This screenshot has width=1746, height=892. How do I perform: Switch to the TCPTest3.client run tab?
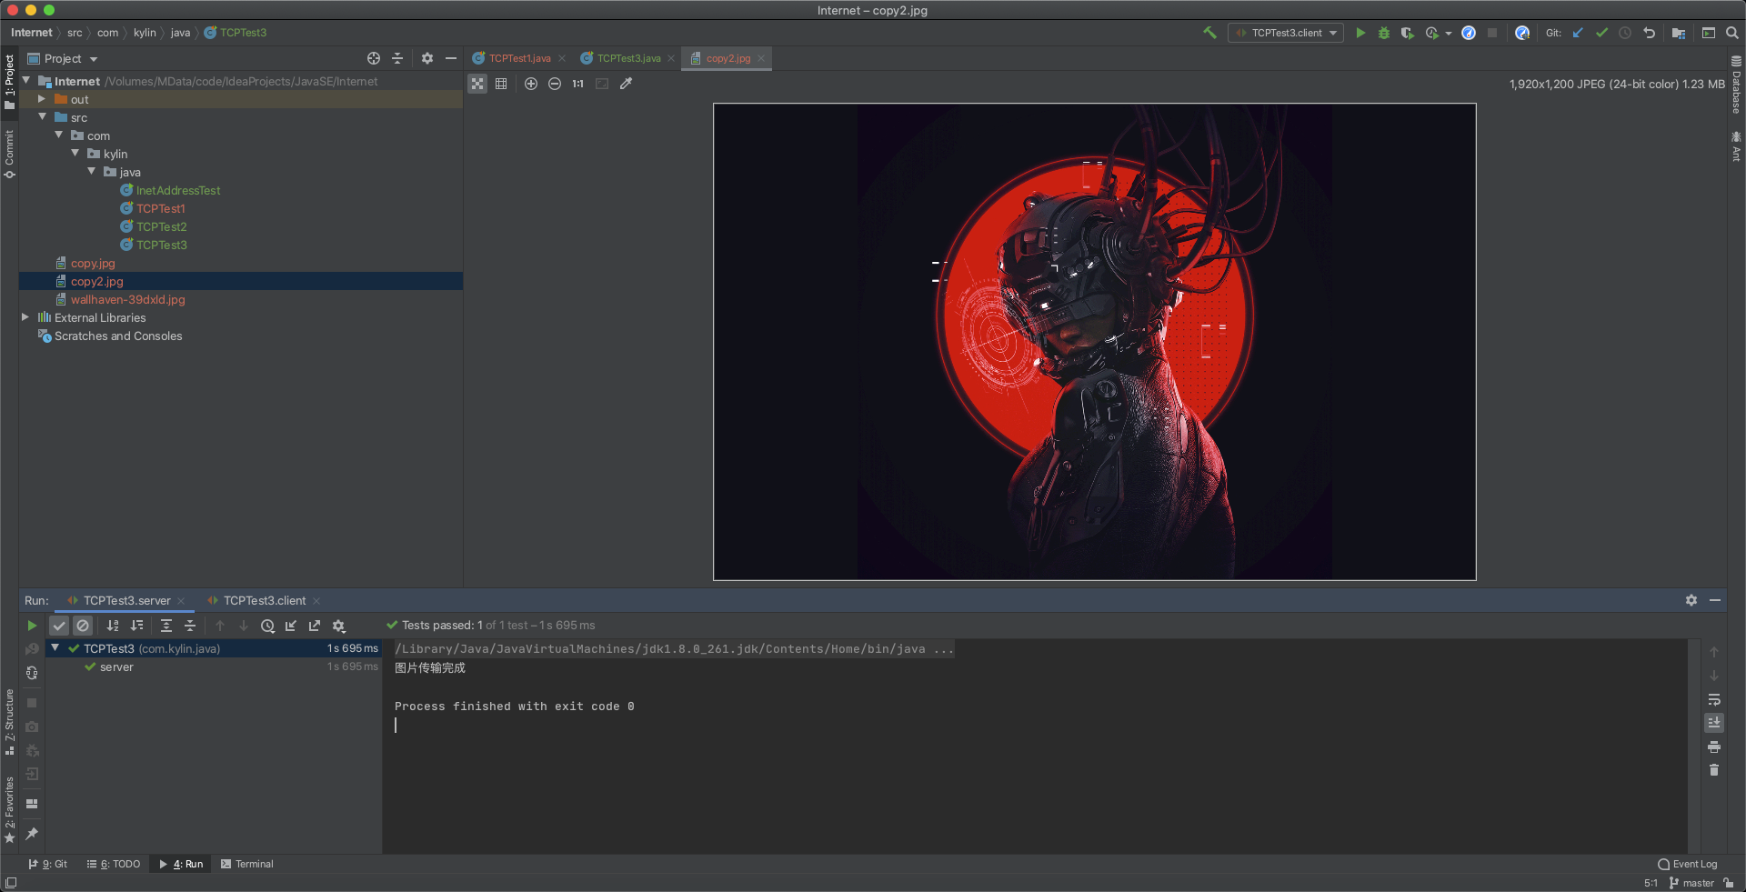pyautogui.click(x=264, y=601)
